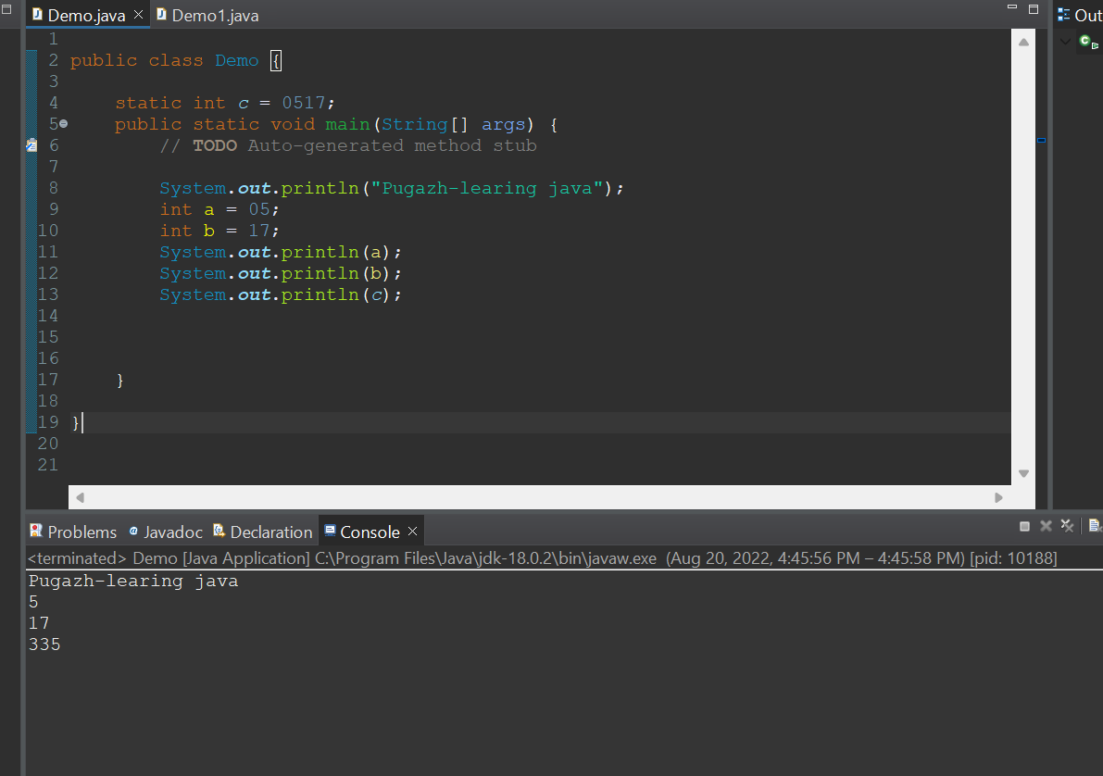Select the Console view tab
This screenshot has height=776, width=1103.
pyautogui.click(x=370, y=532)
